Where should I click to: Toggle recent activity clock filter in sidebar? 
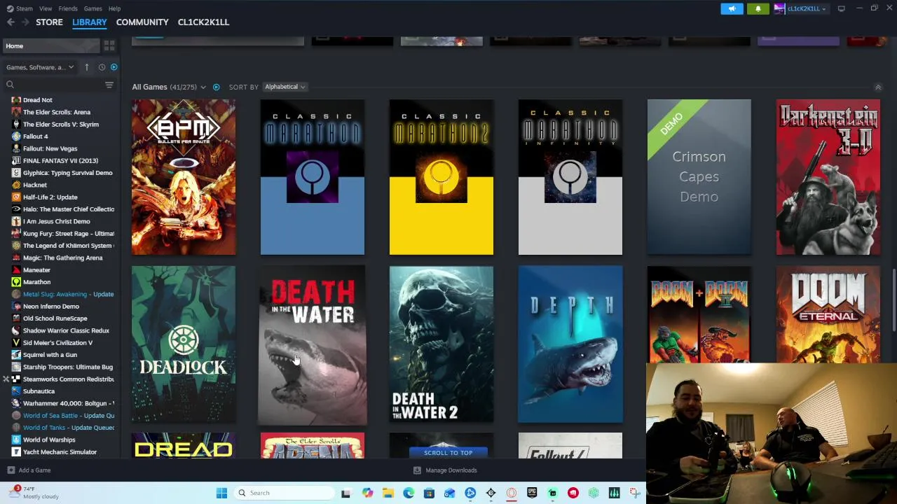click(102, 67)
